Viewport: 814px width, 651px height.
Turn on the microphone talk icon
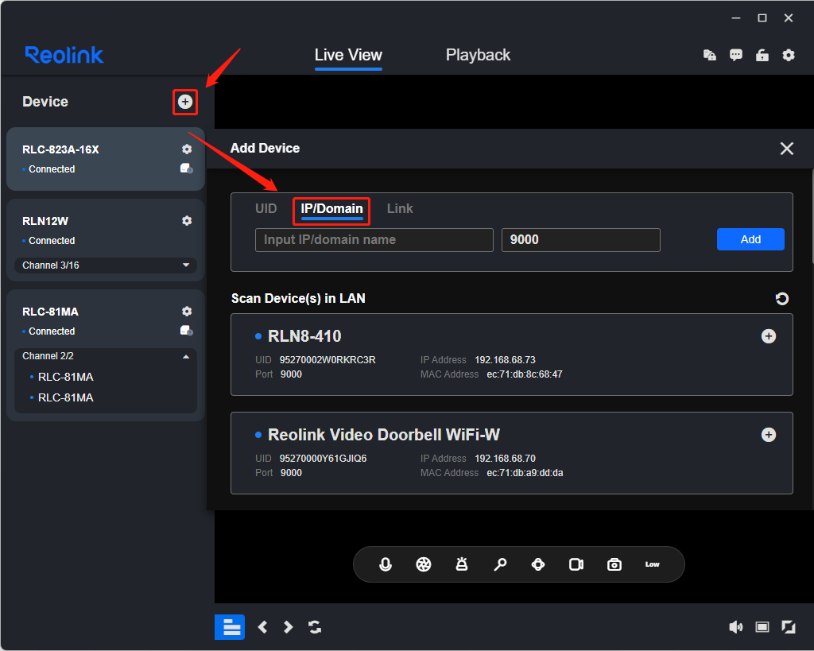(x=386, y=564)
